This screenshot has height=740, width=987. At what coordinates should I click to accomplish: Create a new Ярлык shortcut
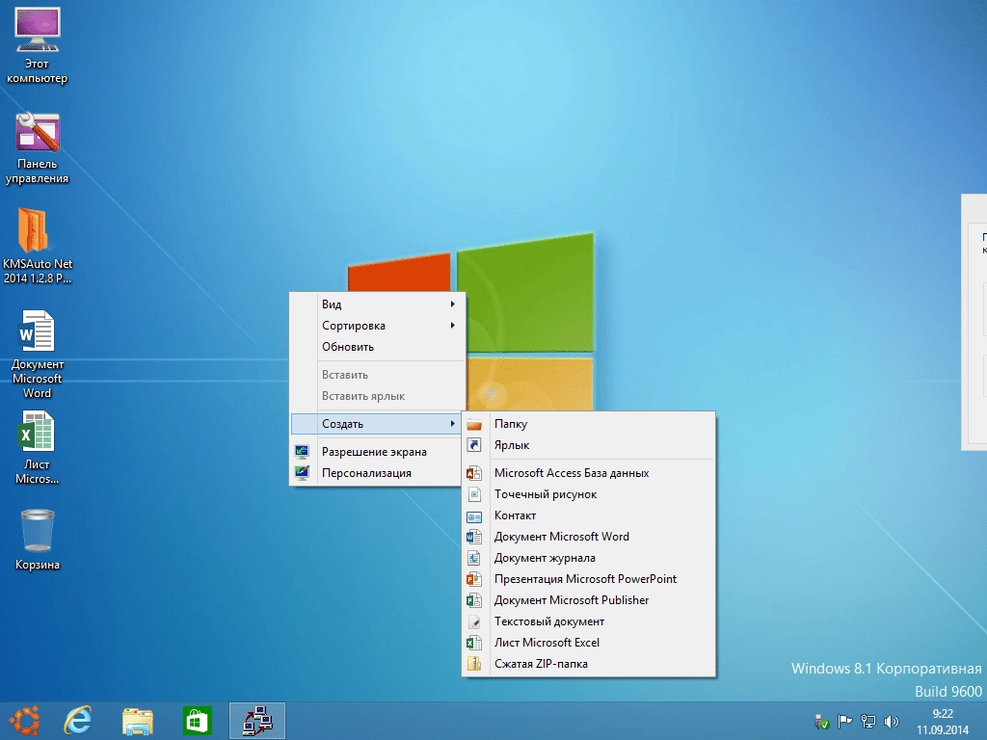pos(589,445)
